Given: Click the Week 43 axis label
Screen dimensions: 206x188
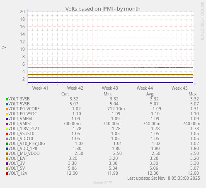Looking at the screenshot, I should pos(110,88).
